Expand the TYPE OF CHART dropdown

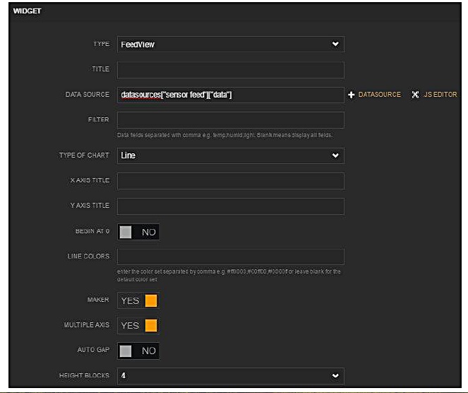(x=230, y=156)
